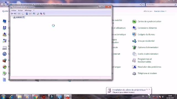Click the red X uninstall toolbar icon

[41, 14]
